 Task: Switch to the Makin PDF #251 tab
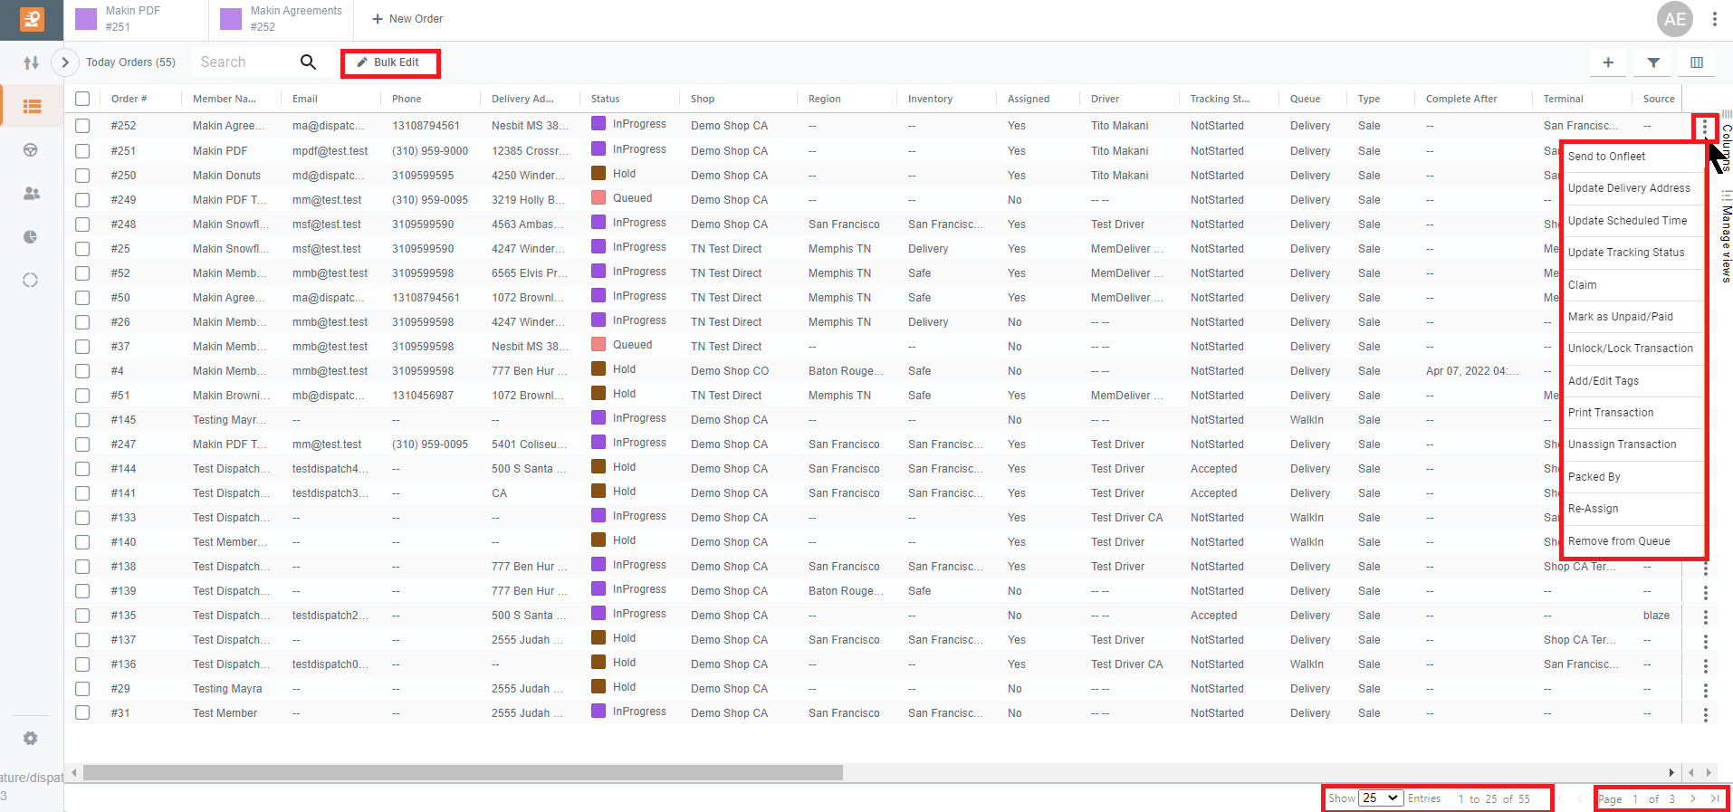(136, 19)
